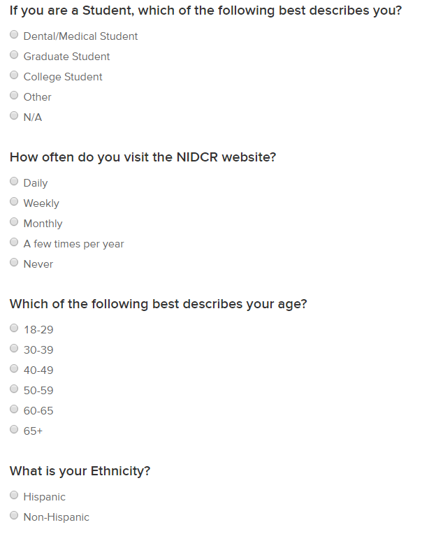Pick A few times per year

pyautogui.click(x=14, y=243)
